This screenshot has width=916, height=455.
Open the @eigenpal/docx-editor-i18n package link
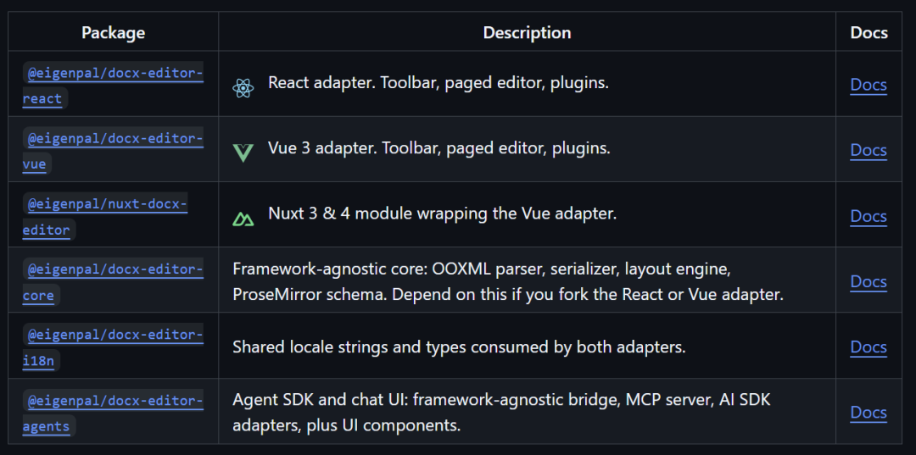click(113, 347)
